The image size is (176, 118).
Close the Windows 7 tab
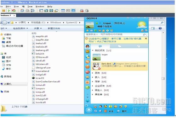click(14, 15)
